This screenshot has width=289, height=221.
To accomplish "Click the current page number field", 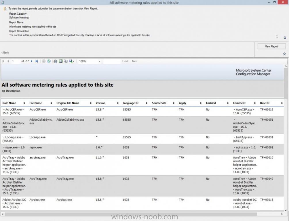I will pos(16,61).
